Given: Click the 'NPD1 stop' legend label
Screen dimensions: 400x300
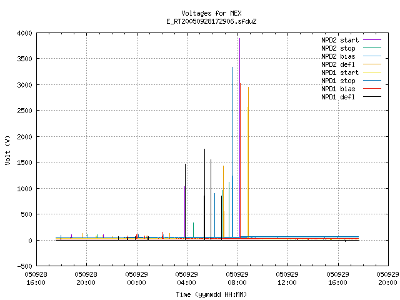Looking at the screenshot, I should pos(338,81).
